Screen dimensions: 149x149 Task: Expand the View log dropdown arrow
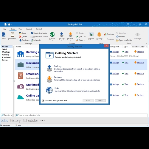coord(127,33)
